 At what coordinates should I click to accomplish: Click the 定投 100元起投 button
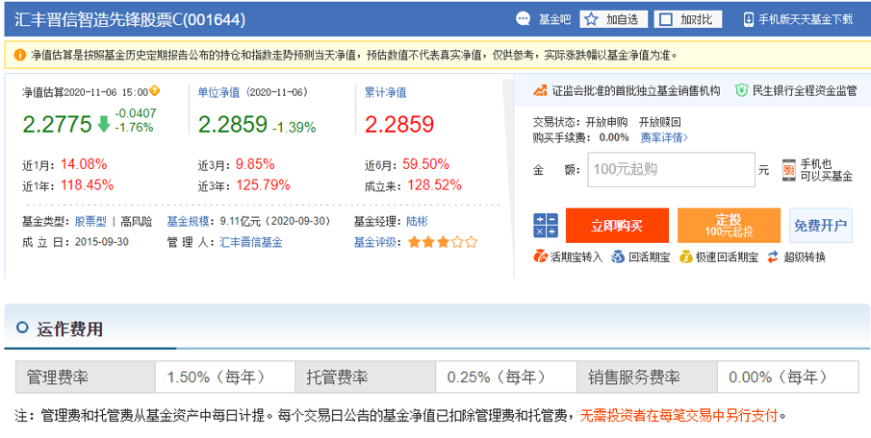tap(729, 226)
